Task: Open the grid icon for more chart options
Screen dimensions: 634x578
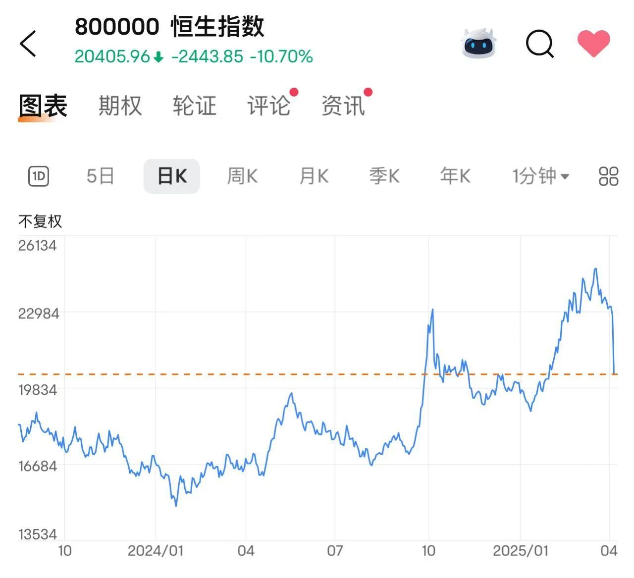Action: [608, 176]
